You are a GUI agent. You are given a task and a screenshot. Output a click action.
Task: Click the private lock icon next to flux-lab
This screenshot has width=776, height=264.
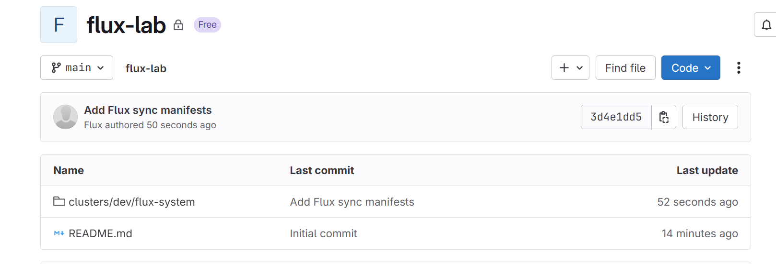pos(178,25)
